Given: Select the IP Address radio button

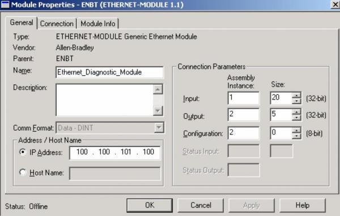Looking at the screenshot, I should [x=23, y=152].
